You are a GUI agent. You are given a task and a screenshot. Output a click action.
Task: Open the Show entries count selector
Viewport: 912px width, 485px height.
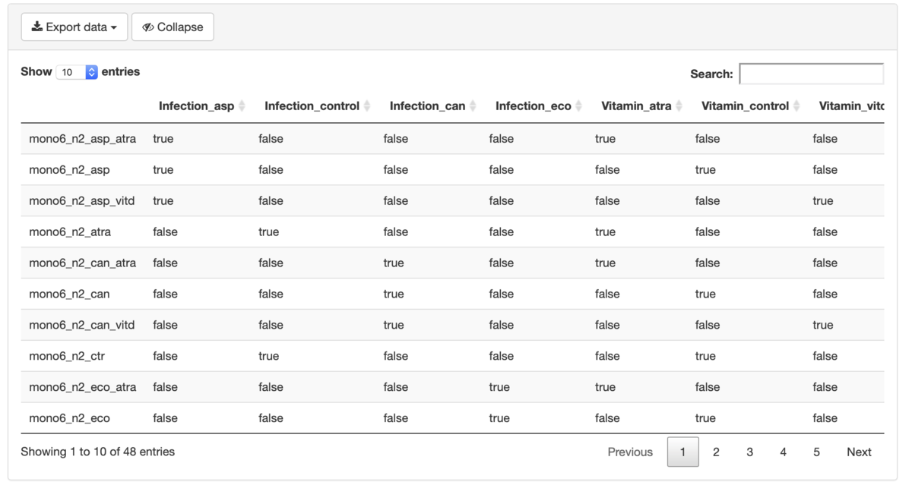(77, 72)
